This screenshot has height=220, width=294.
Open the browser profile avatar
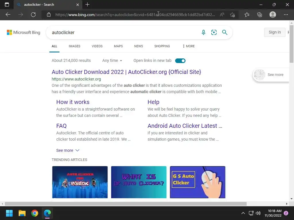click(x=273, y=15)
